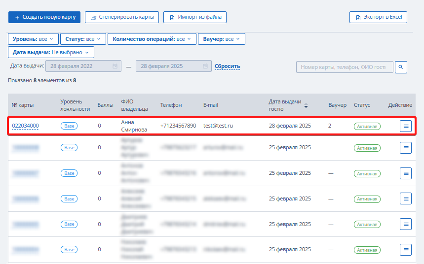
Task: Click the Сбросить link
Action: (x=228, y=66)
